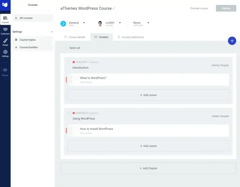Open the Courses sidebar section
This screenshot has height=187, width=240.
5,19
